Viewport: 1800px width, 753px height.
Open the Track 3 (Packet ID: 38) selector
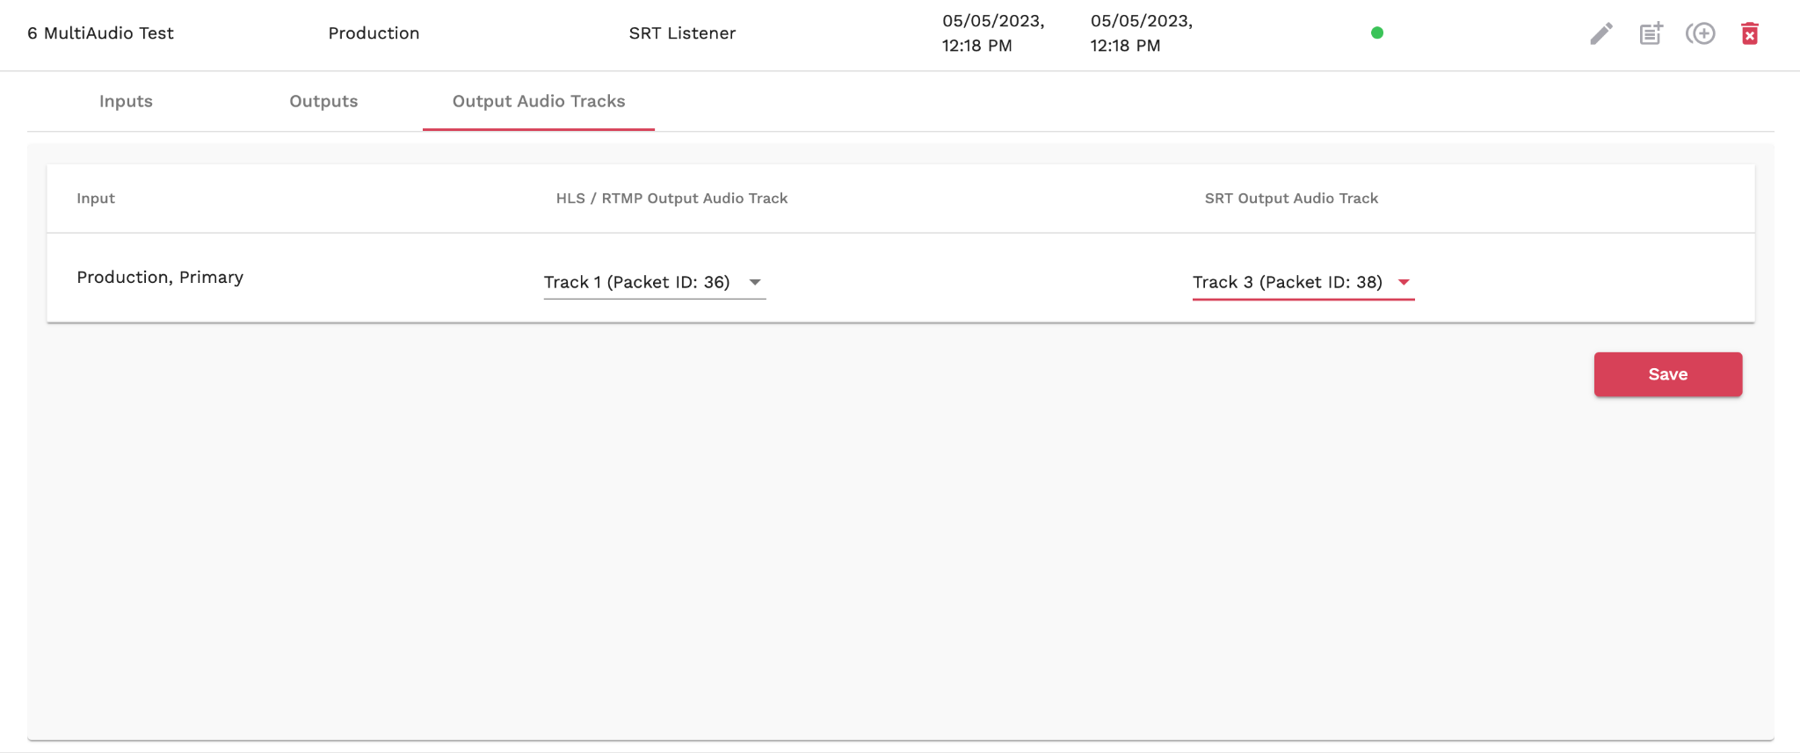coord(1287,282)
